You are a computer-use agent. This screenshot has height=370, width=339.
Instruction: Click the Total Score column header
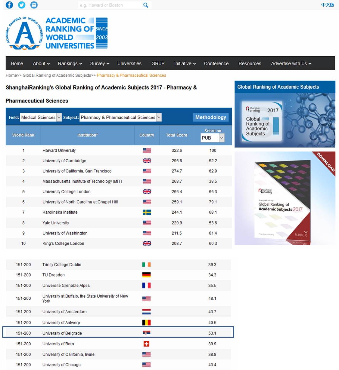tap(177, 135)
